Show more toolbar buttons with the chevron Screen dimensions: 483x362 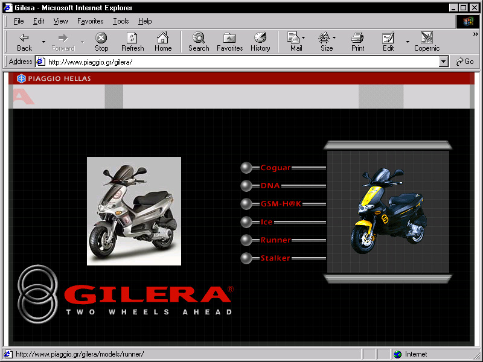coord(475,34)
